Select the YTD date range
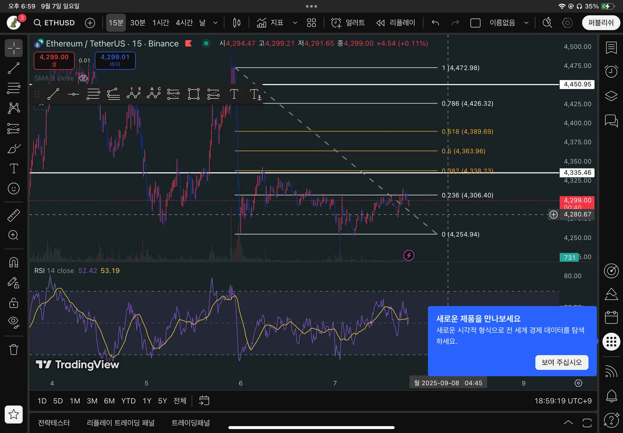Viewport: 623px width, 433px height. (x=128, y=401)
